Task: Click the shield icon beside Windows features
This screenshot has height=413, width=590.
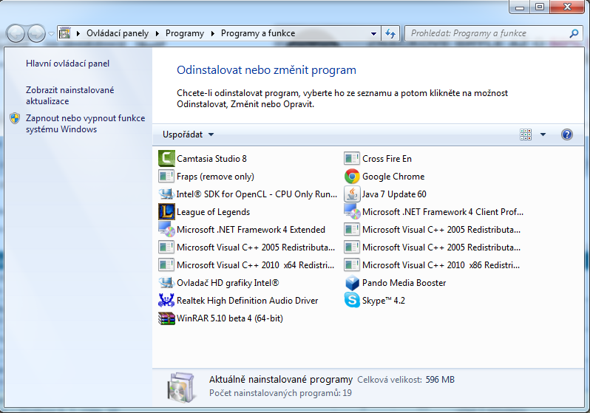Action: coord(15,118)
